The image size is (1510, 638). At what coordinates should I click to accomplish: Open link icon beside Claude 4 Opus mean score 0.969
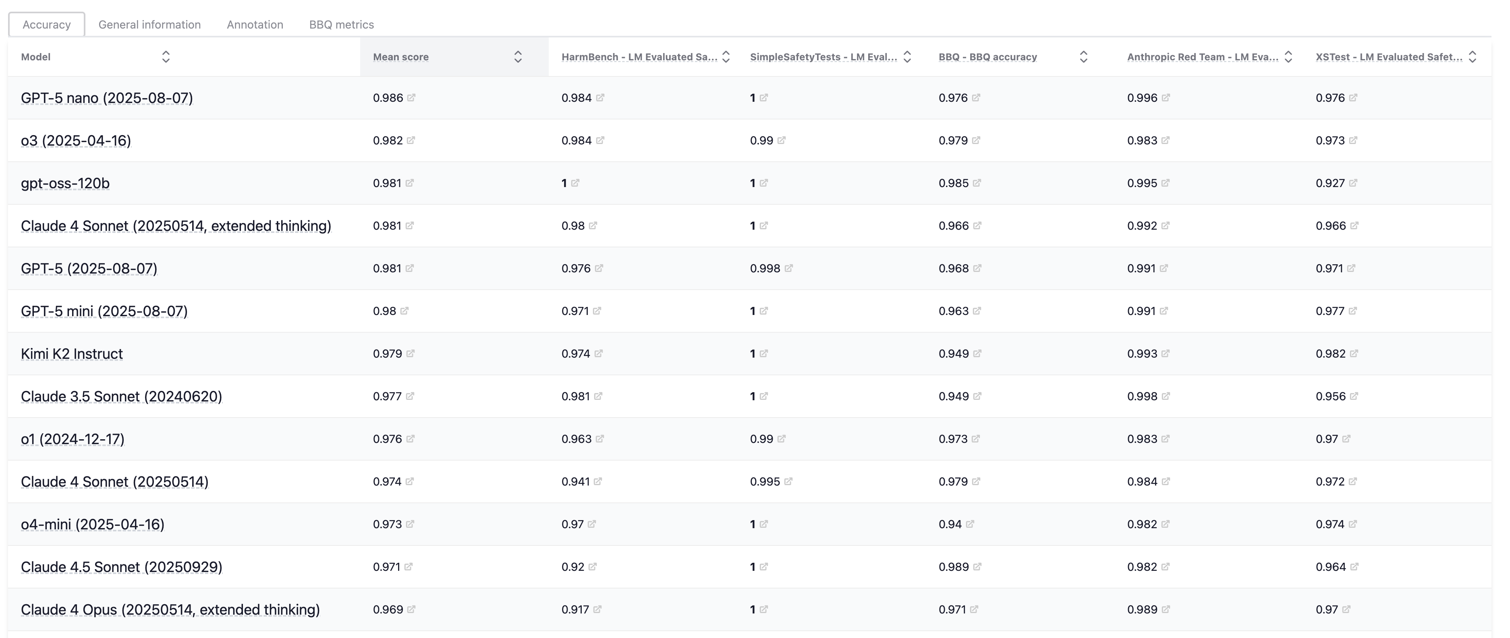pos(411,609)
